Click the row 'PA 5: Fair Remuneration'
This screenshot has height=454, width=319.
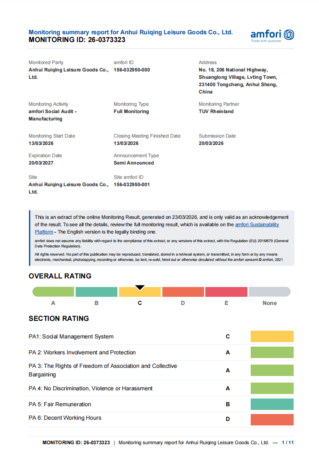(x=161, y=404)
